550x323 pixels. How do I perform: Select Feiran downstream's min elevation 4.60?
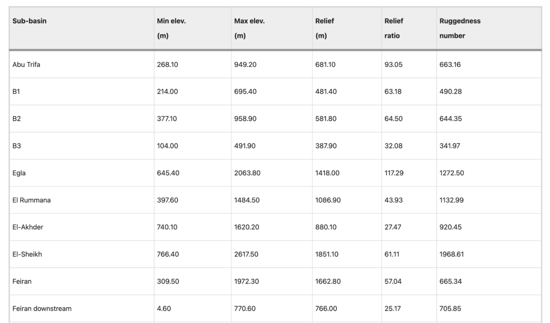click(164, 309)
